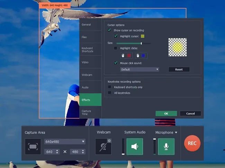Check Keyboard shortcuts only option
225x168 pixels.
109,87
